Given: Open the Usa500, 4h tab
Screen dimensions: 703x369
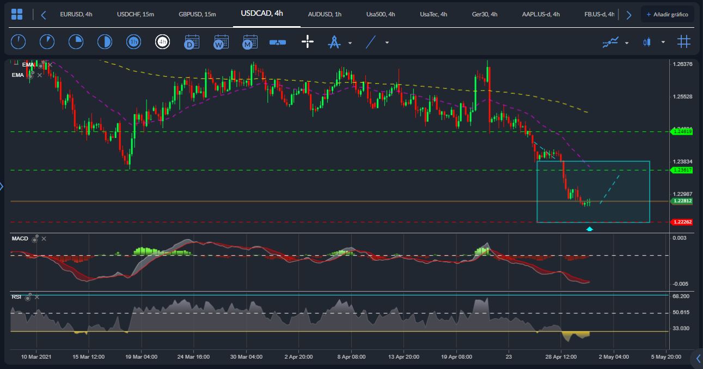Looking at the screenshot, I should pyautogui.click(x=381, y=14).
